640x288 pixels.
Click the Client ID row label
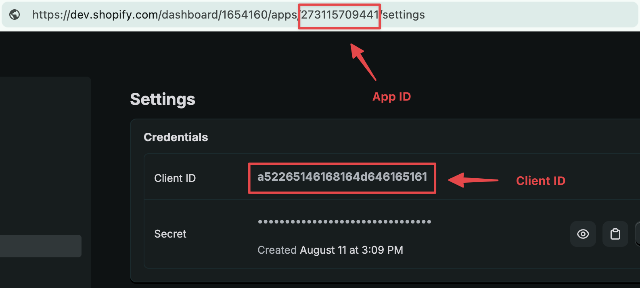click(x=175, y=178)
